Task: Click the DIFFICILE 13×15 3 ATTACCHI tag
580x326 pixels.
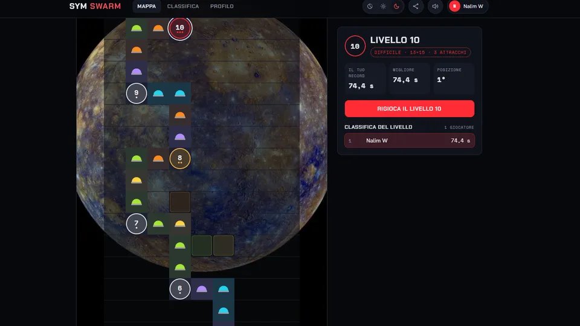Action: pyautogui.click(x=420, y=53)
